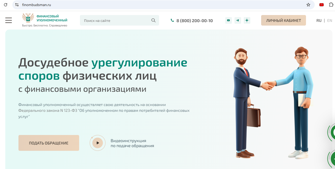Focus the Поиск на сайте search field

[x=116, y=20]
